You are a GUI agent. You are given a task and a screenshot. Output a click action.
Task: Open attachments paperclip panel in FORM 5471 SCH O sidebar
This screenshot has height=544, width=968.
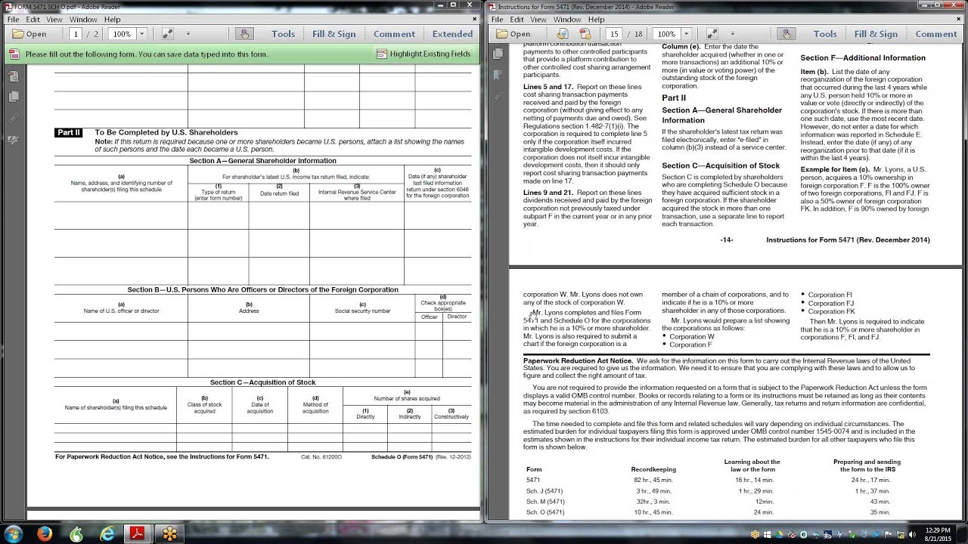click(x=14, y=119)
